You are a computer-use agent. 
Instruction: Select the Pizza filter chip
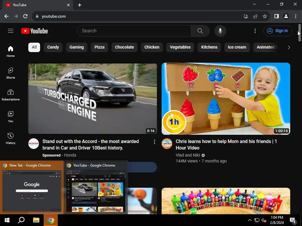99,47
